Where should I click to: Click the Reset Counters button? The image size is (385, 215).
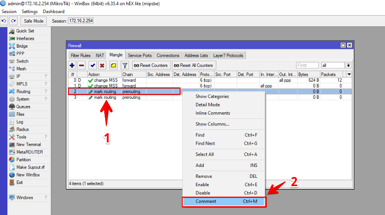(151, 66)
